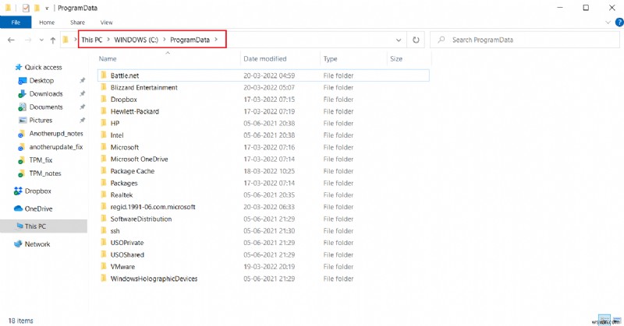624x326 pixels.
Task: Open TPM_fix in the sidebar
Action: coord(41,160)
